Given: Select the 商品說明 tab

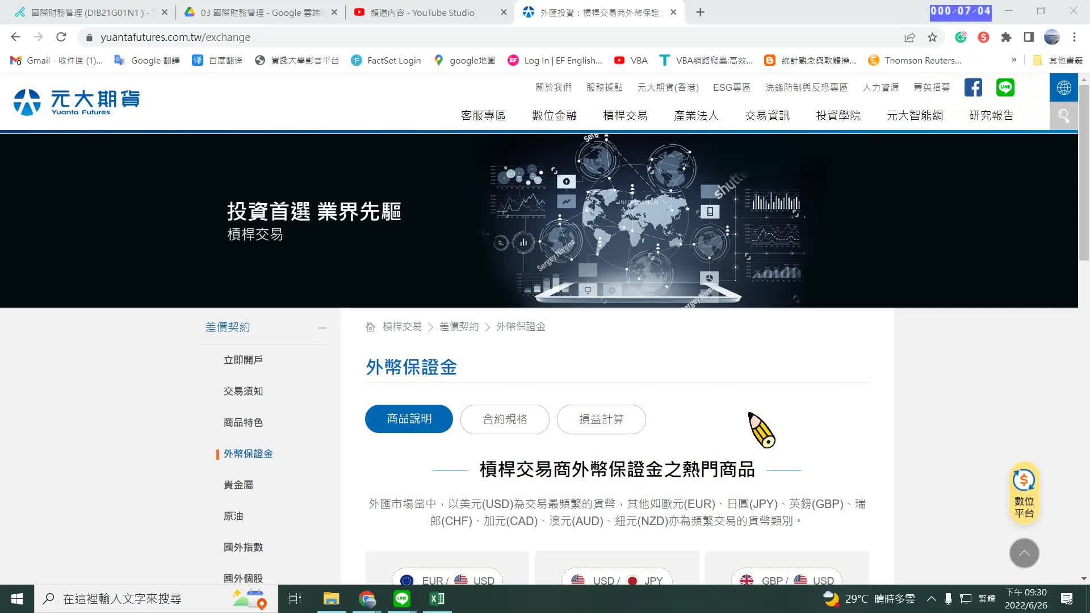Looking at the screenshot, I should [x=409, y=419].
